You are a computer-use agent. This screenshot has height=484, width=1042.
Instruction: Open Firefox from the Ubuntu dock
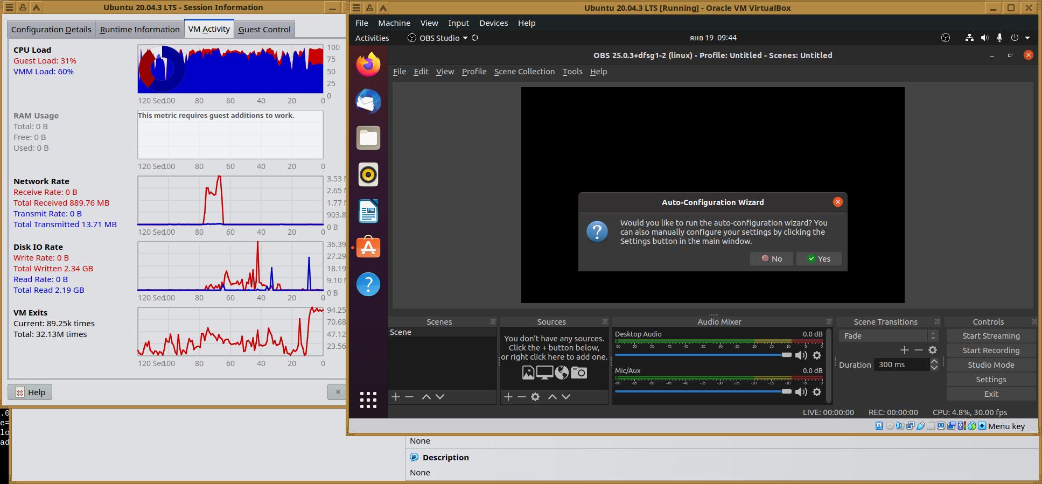pyautogui.click(x=368, y=65)
